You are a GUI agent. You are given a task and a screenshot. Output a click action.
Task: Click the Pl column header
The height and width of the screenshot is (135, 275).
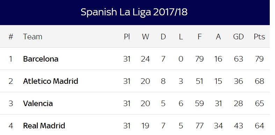(x=127, y=37)
